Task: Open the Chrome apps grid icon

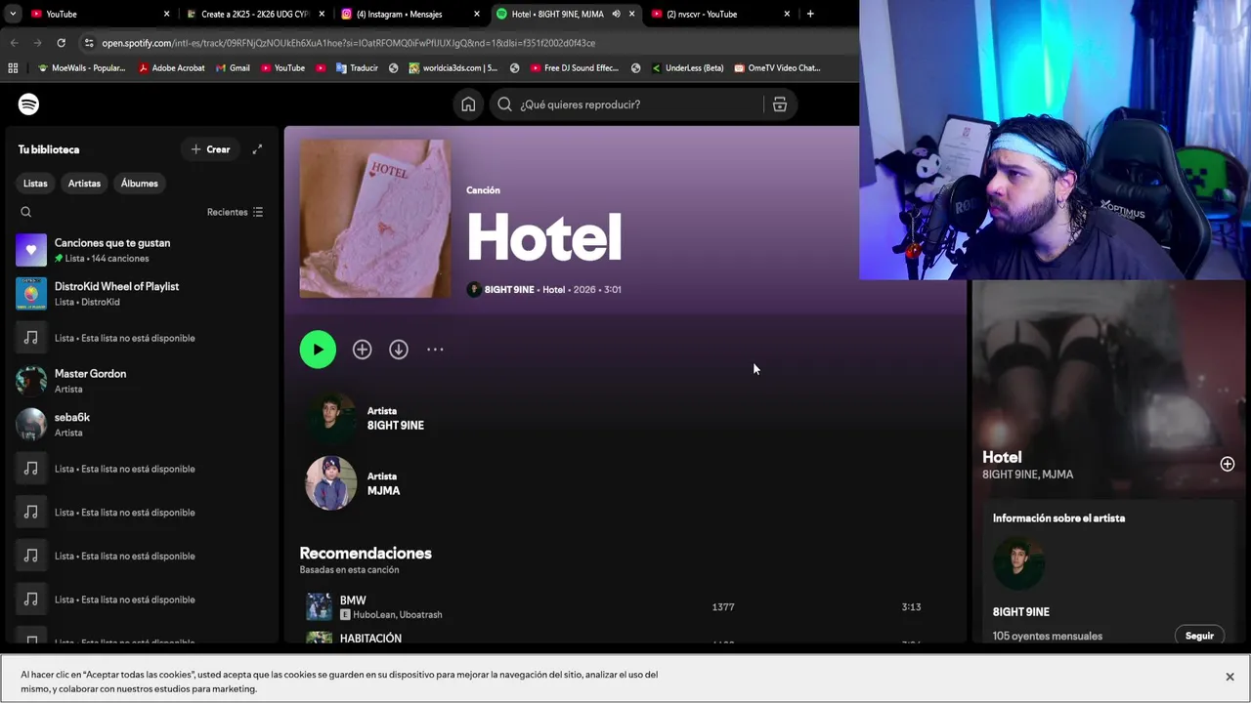Action: 13,68
